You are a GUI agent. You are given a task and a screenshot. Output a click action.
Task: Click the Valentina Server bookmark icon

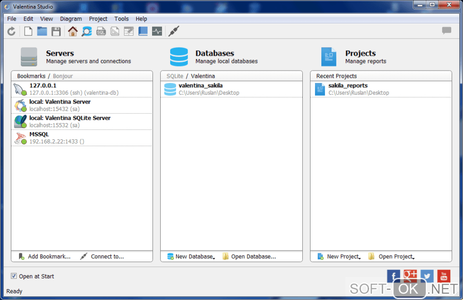tap(20, 105)
